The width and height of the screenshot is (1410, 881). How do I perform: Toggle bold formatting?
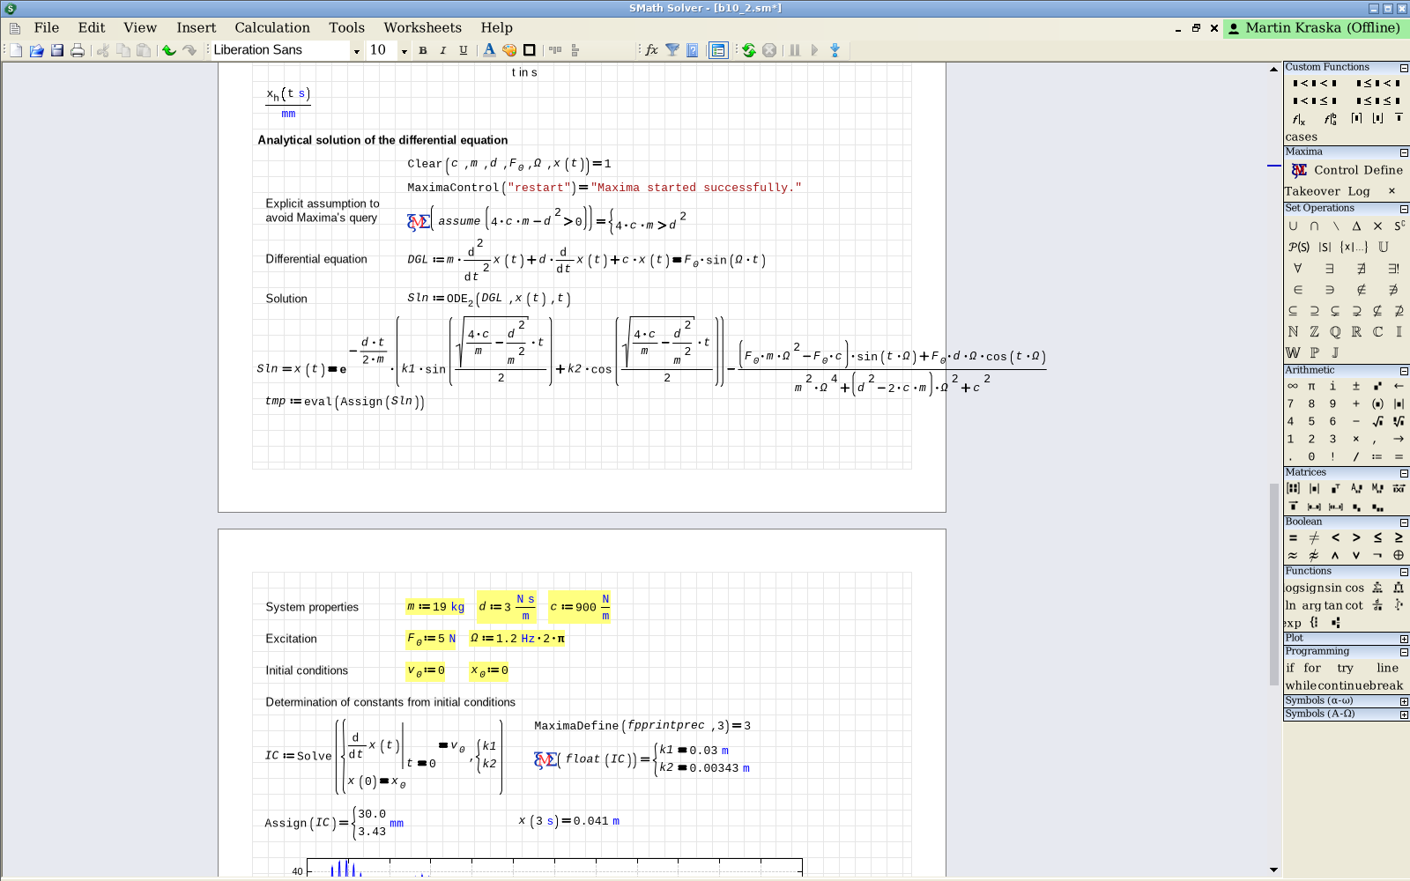(x=423, y=50)
